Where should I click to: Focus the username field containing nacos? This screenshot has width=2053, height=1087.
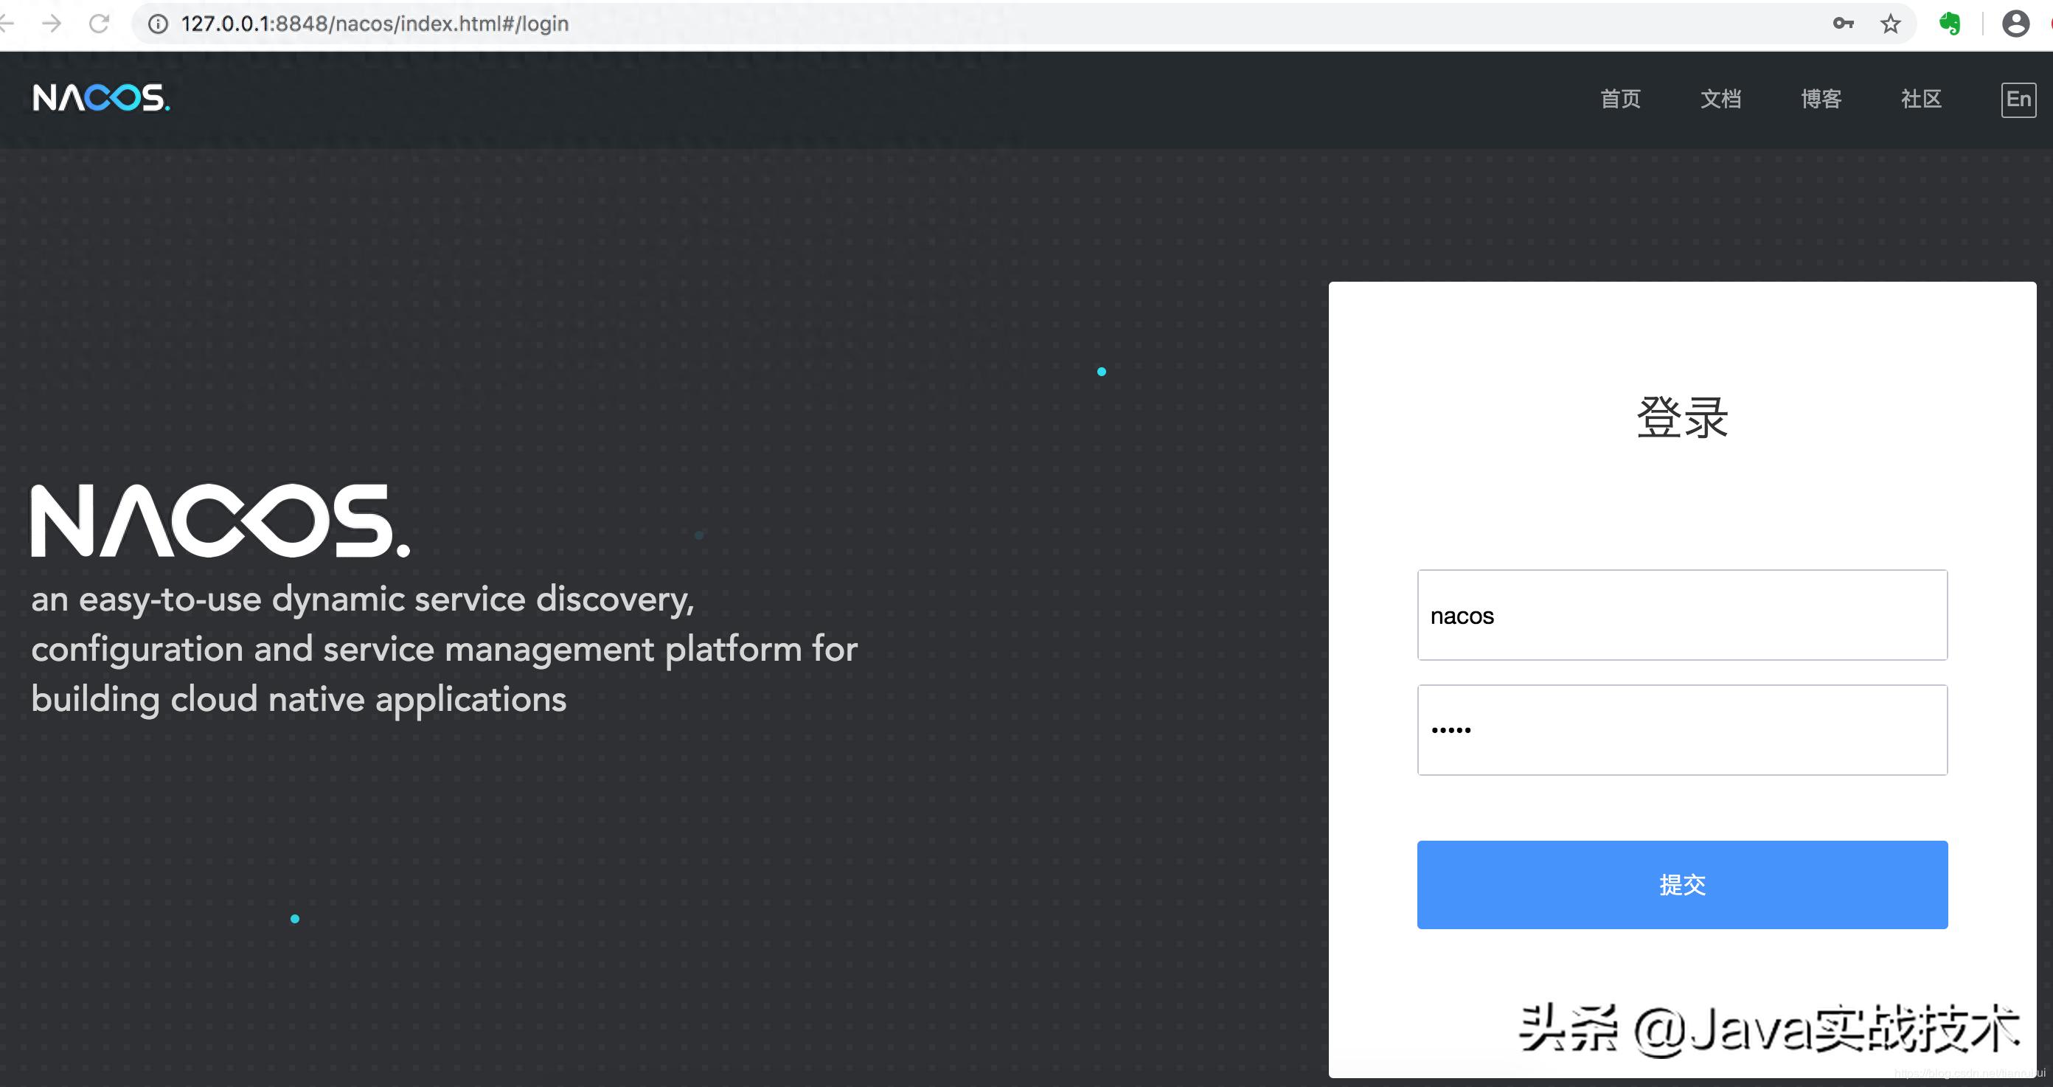[1681, 614]
